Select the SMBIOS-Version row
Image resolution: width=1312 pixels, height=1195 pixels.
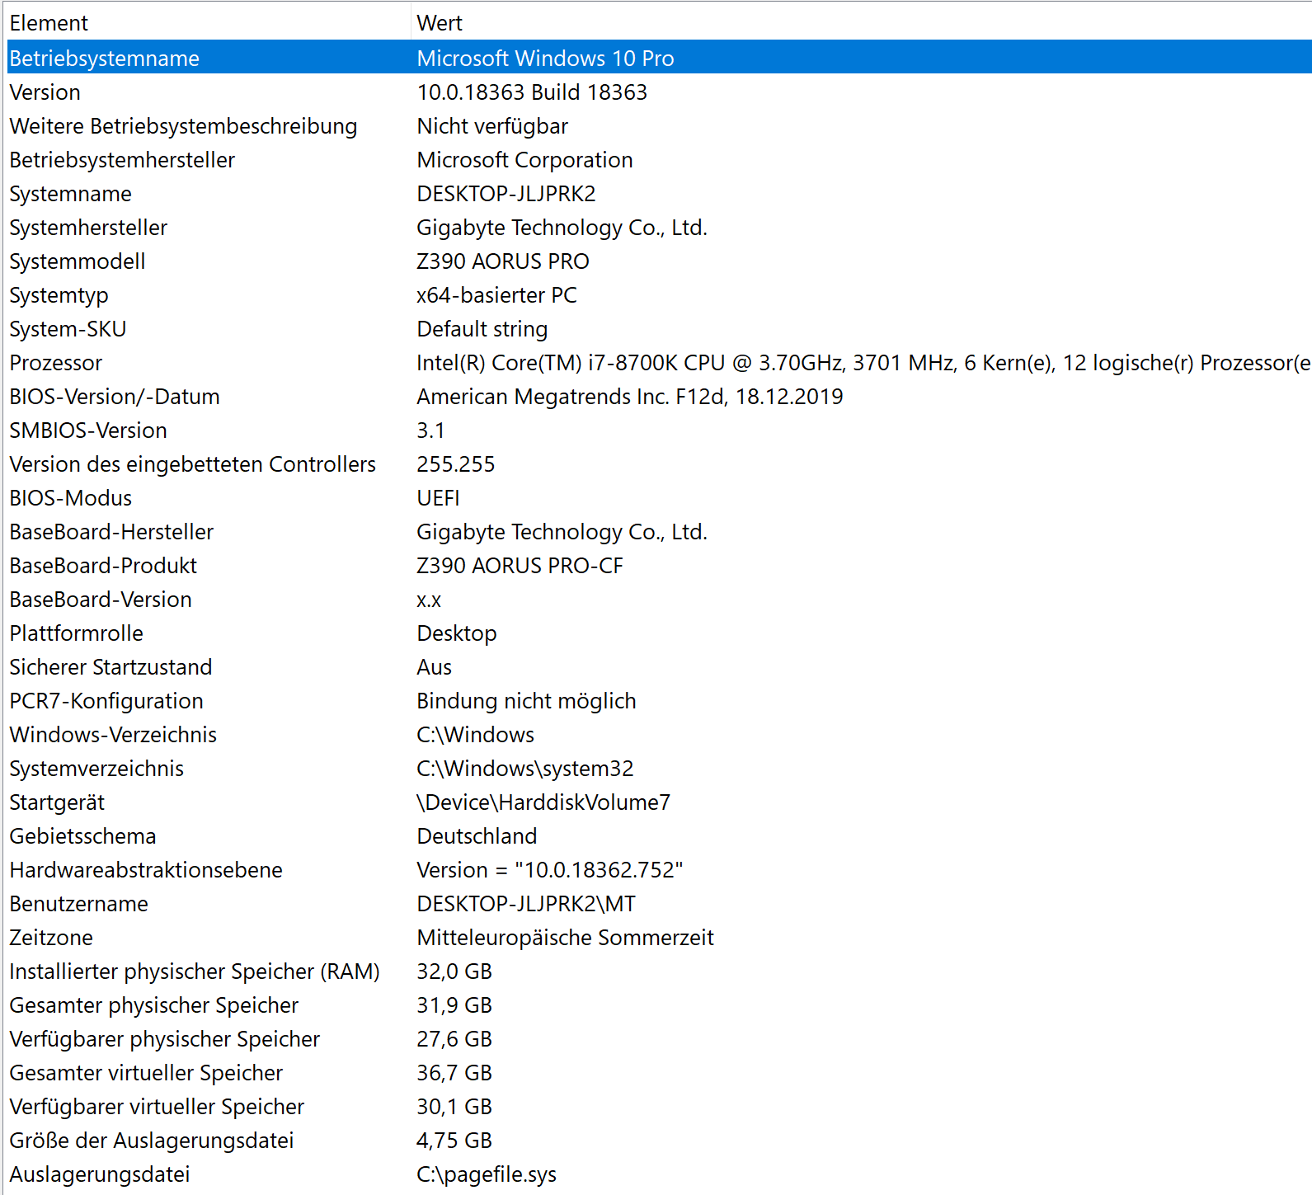659,430
